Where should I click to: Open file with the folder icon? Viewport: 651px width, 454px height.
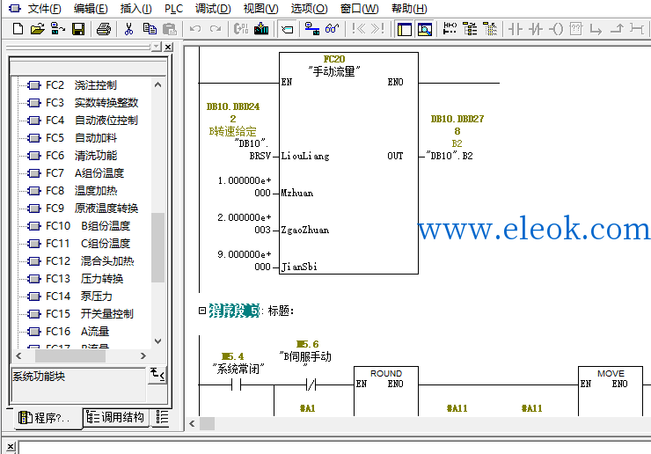(x=37, y=29)
